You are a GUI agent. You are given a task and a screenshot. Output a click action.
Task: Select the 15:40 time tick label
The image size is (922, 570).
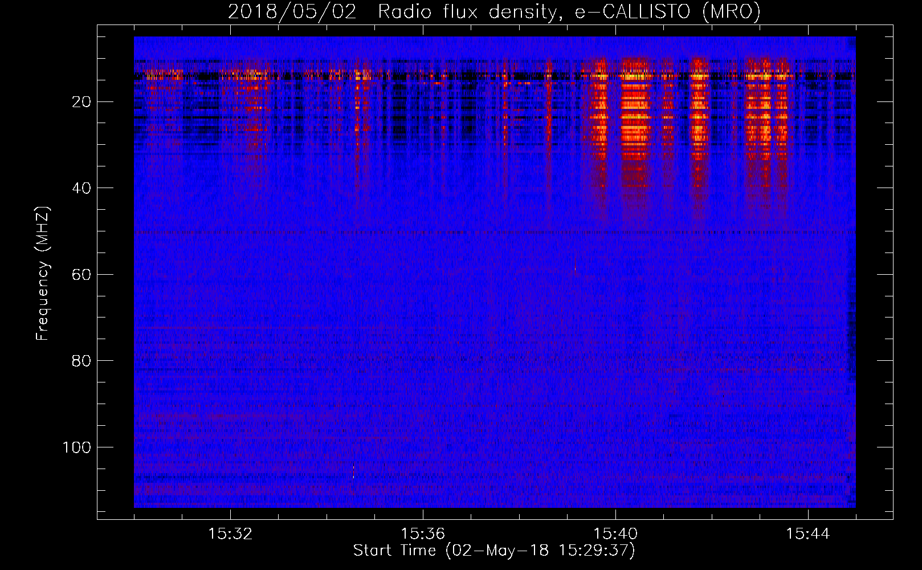(x=615, y=534)
